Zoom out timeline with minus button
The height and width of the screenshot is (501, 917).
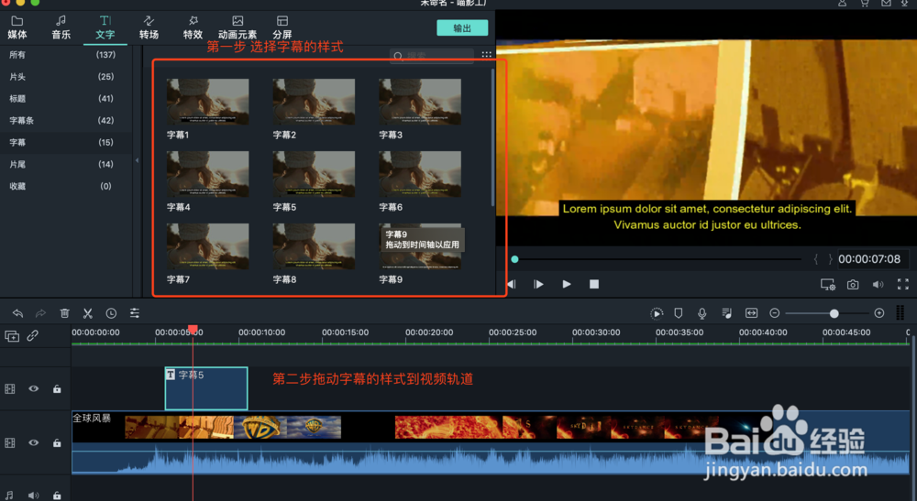point(774,313)
